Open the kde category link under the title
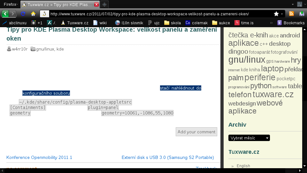The image size is (307, 173). (x=60, y=49)
